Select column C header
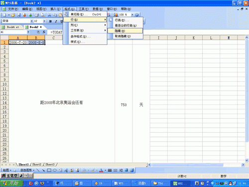This screenshot has width=249, height=187. 54,38
